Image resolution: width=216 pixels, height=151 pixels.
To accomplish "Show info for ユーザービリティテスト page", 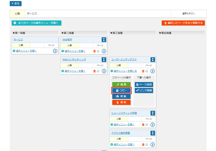I will pos(153,71).
